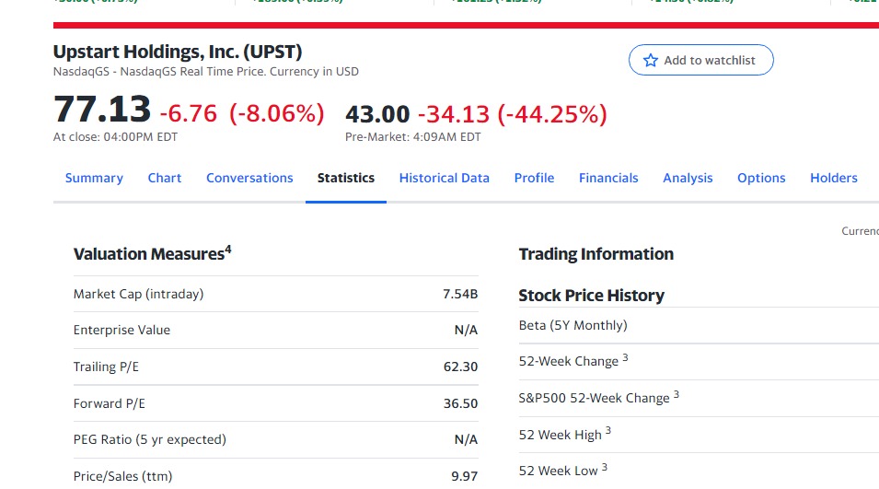The width and height of the screenshot is (879, 489).
Task: View the Financials tab
Action: (608, 178)
